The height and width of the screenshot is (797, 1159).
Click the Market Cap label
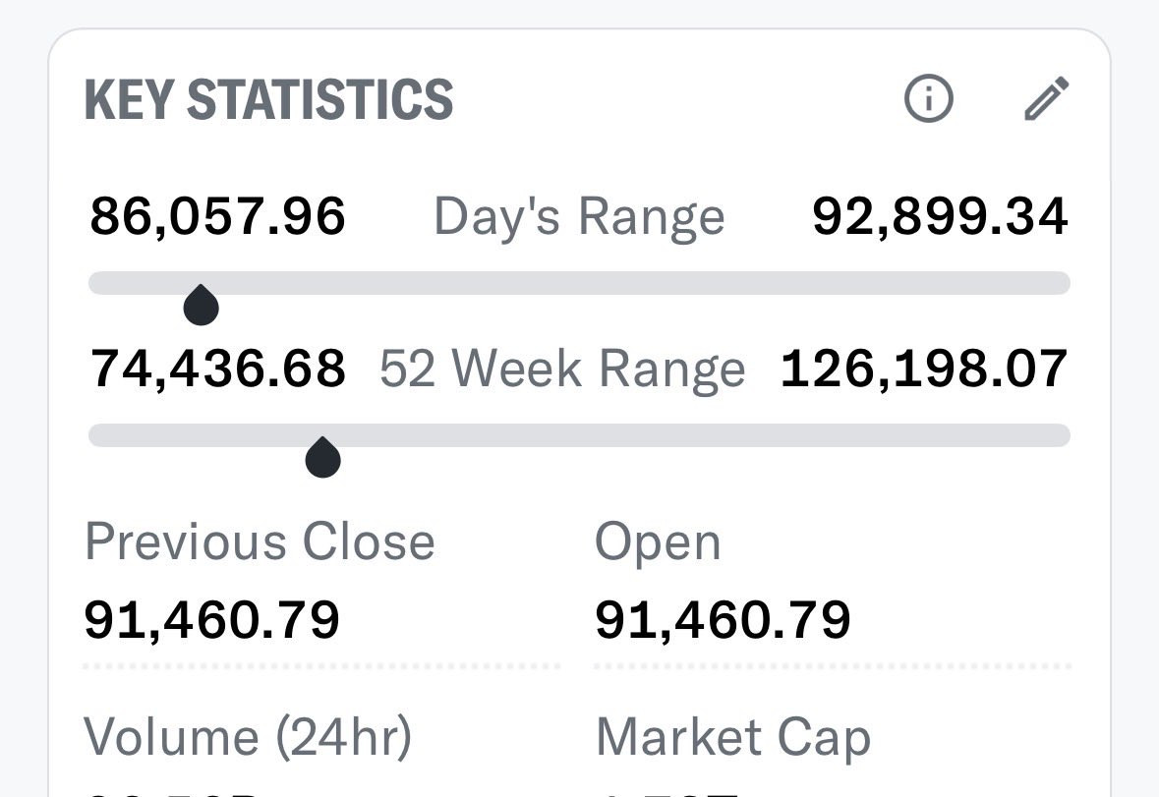[x=733, y=737]
